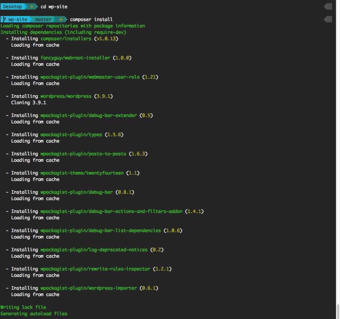Click version 1.4.1 of debug-bar-actions-and-filters-addon

click(195, 212)
